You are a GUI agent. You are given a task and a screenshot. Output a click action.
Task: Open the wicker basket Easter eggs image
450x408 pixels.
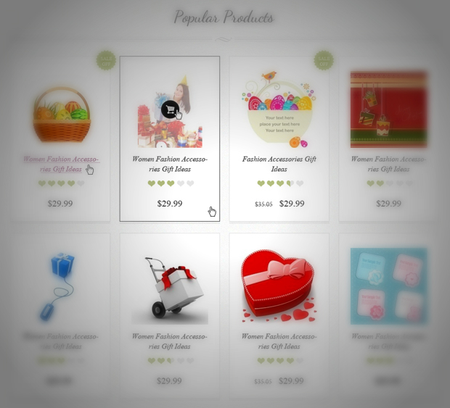(x=62, y=115)
